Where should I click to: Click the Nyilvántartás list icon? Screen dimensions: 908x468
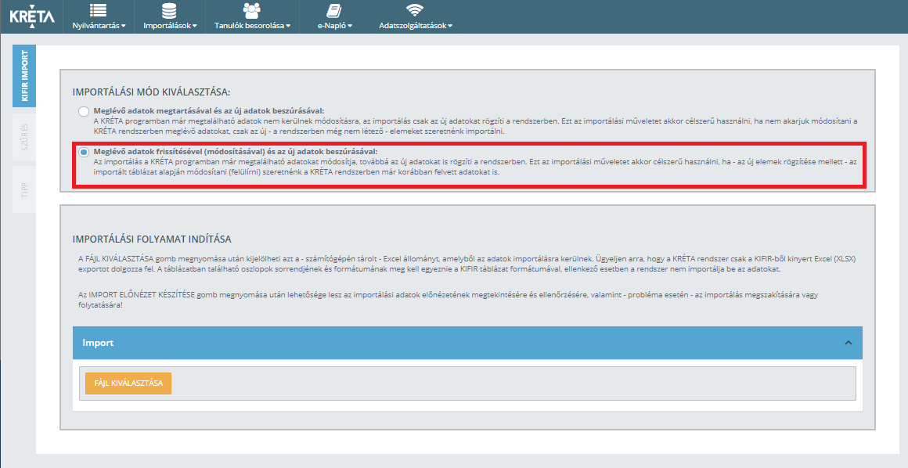point(99,10)
